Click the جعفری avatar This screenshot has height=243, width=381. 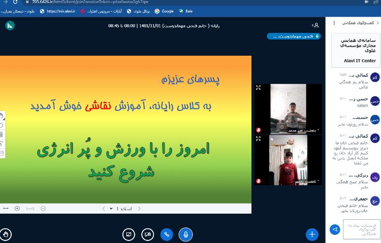click(375, 201)
